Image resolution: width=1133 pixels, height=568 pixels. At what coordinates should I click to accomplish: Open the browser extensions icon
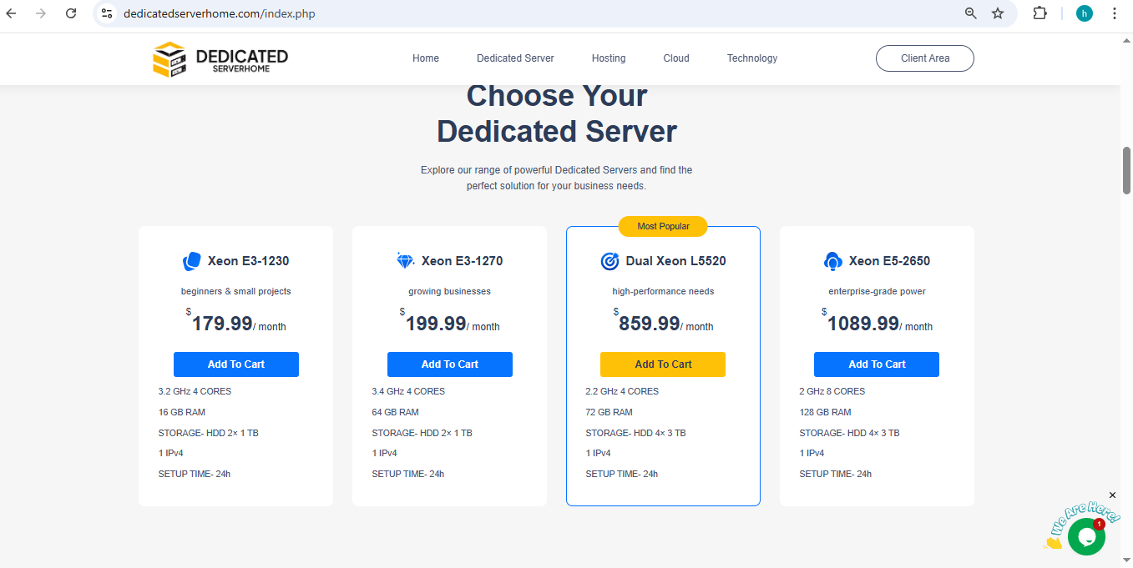(1039, 13)
